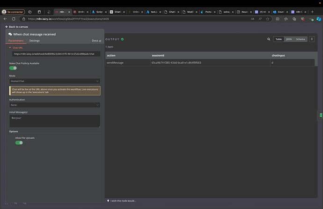Click the chat node icon beside title
This screenshot has height=209, width=323.
coord(10,34)
